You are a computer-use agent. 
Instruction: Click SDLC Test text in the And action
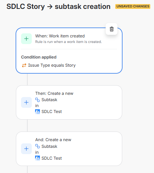coord(52,158)
